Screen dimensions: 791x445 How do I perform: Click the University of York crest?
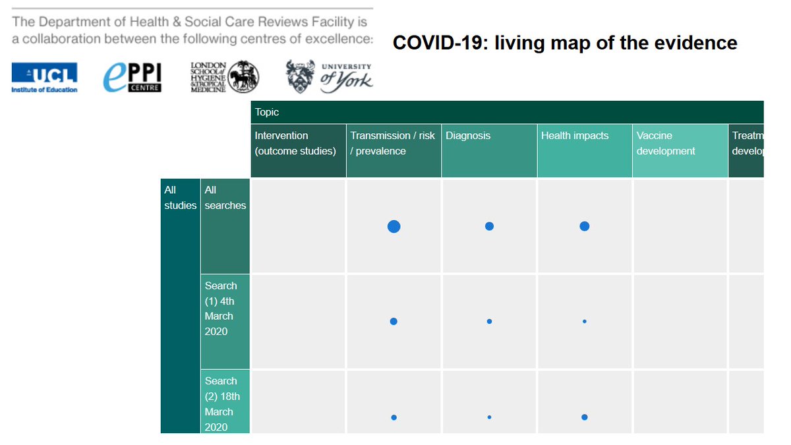[x=328, y=75]
